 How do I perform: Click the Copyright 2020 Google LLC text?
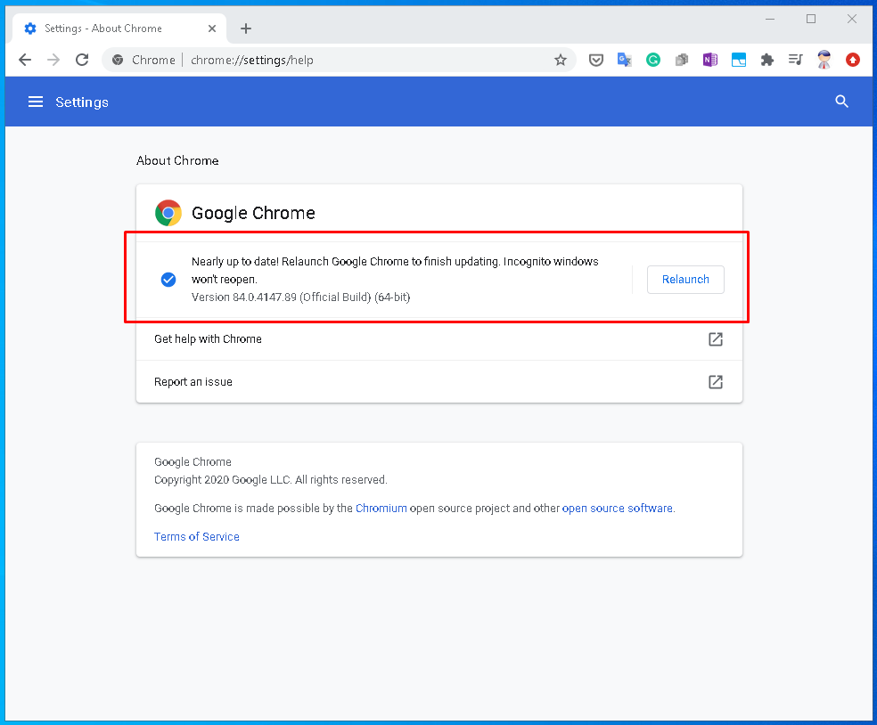click(x=270, y=479)
